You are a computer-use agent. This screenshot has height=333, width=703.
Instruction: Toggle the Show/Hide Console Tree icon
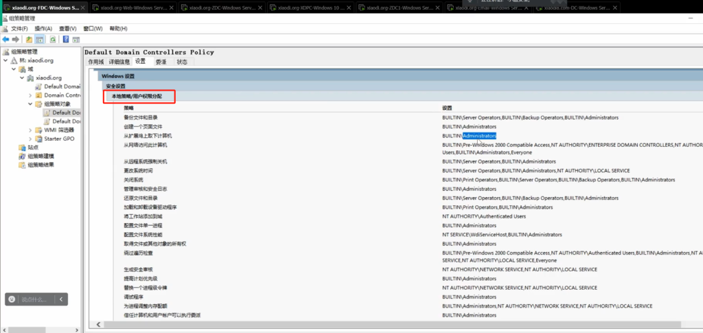click(x=39, y=39)
